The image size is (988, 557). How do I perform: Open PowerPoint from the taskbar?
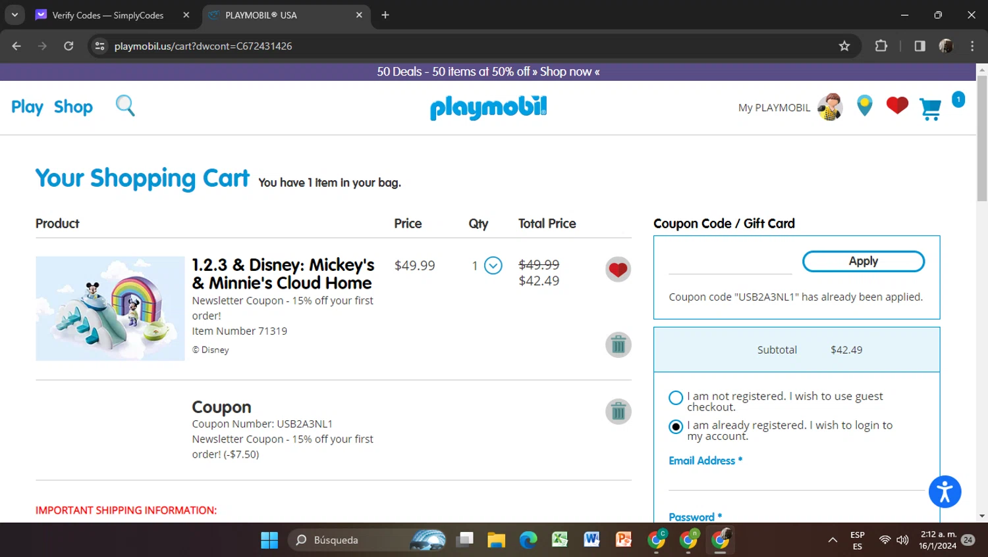coord(623,540)
